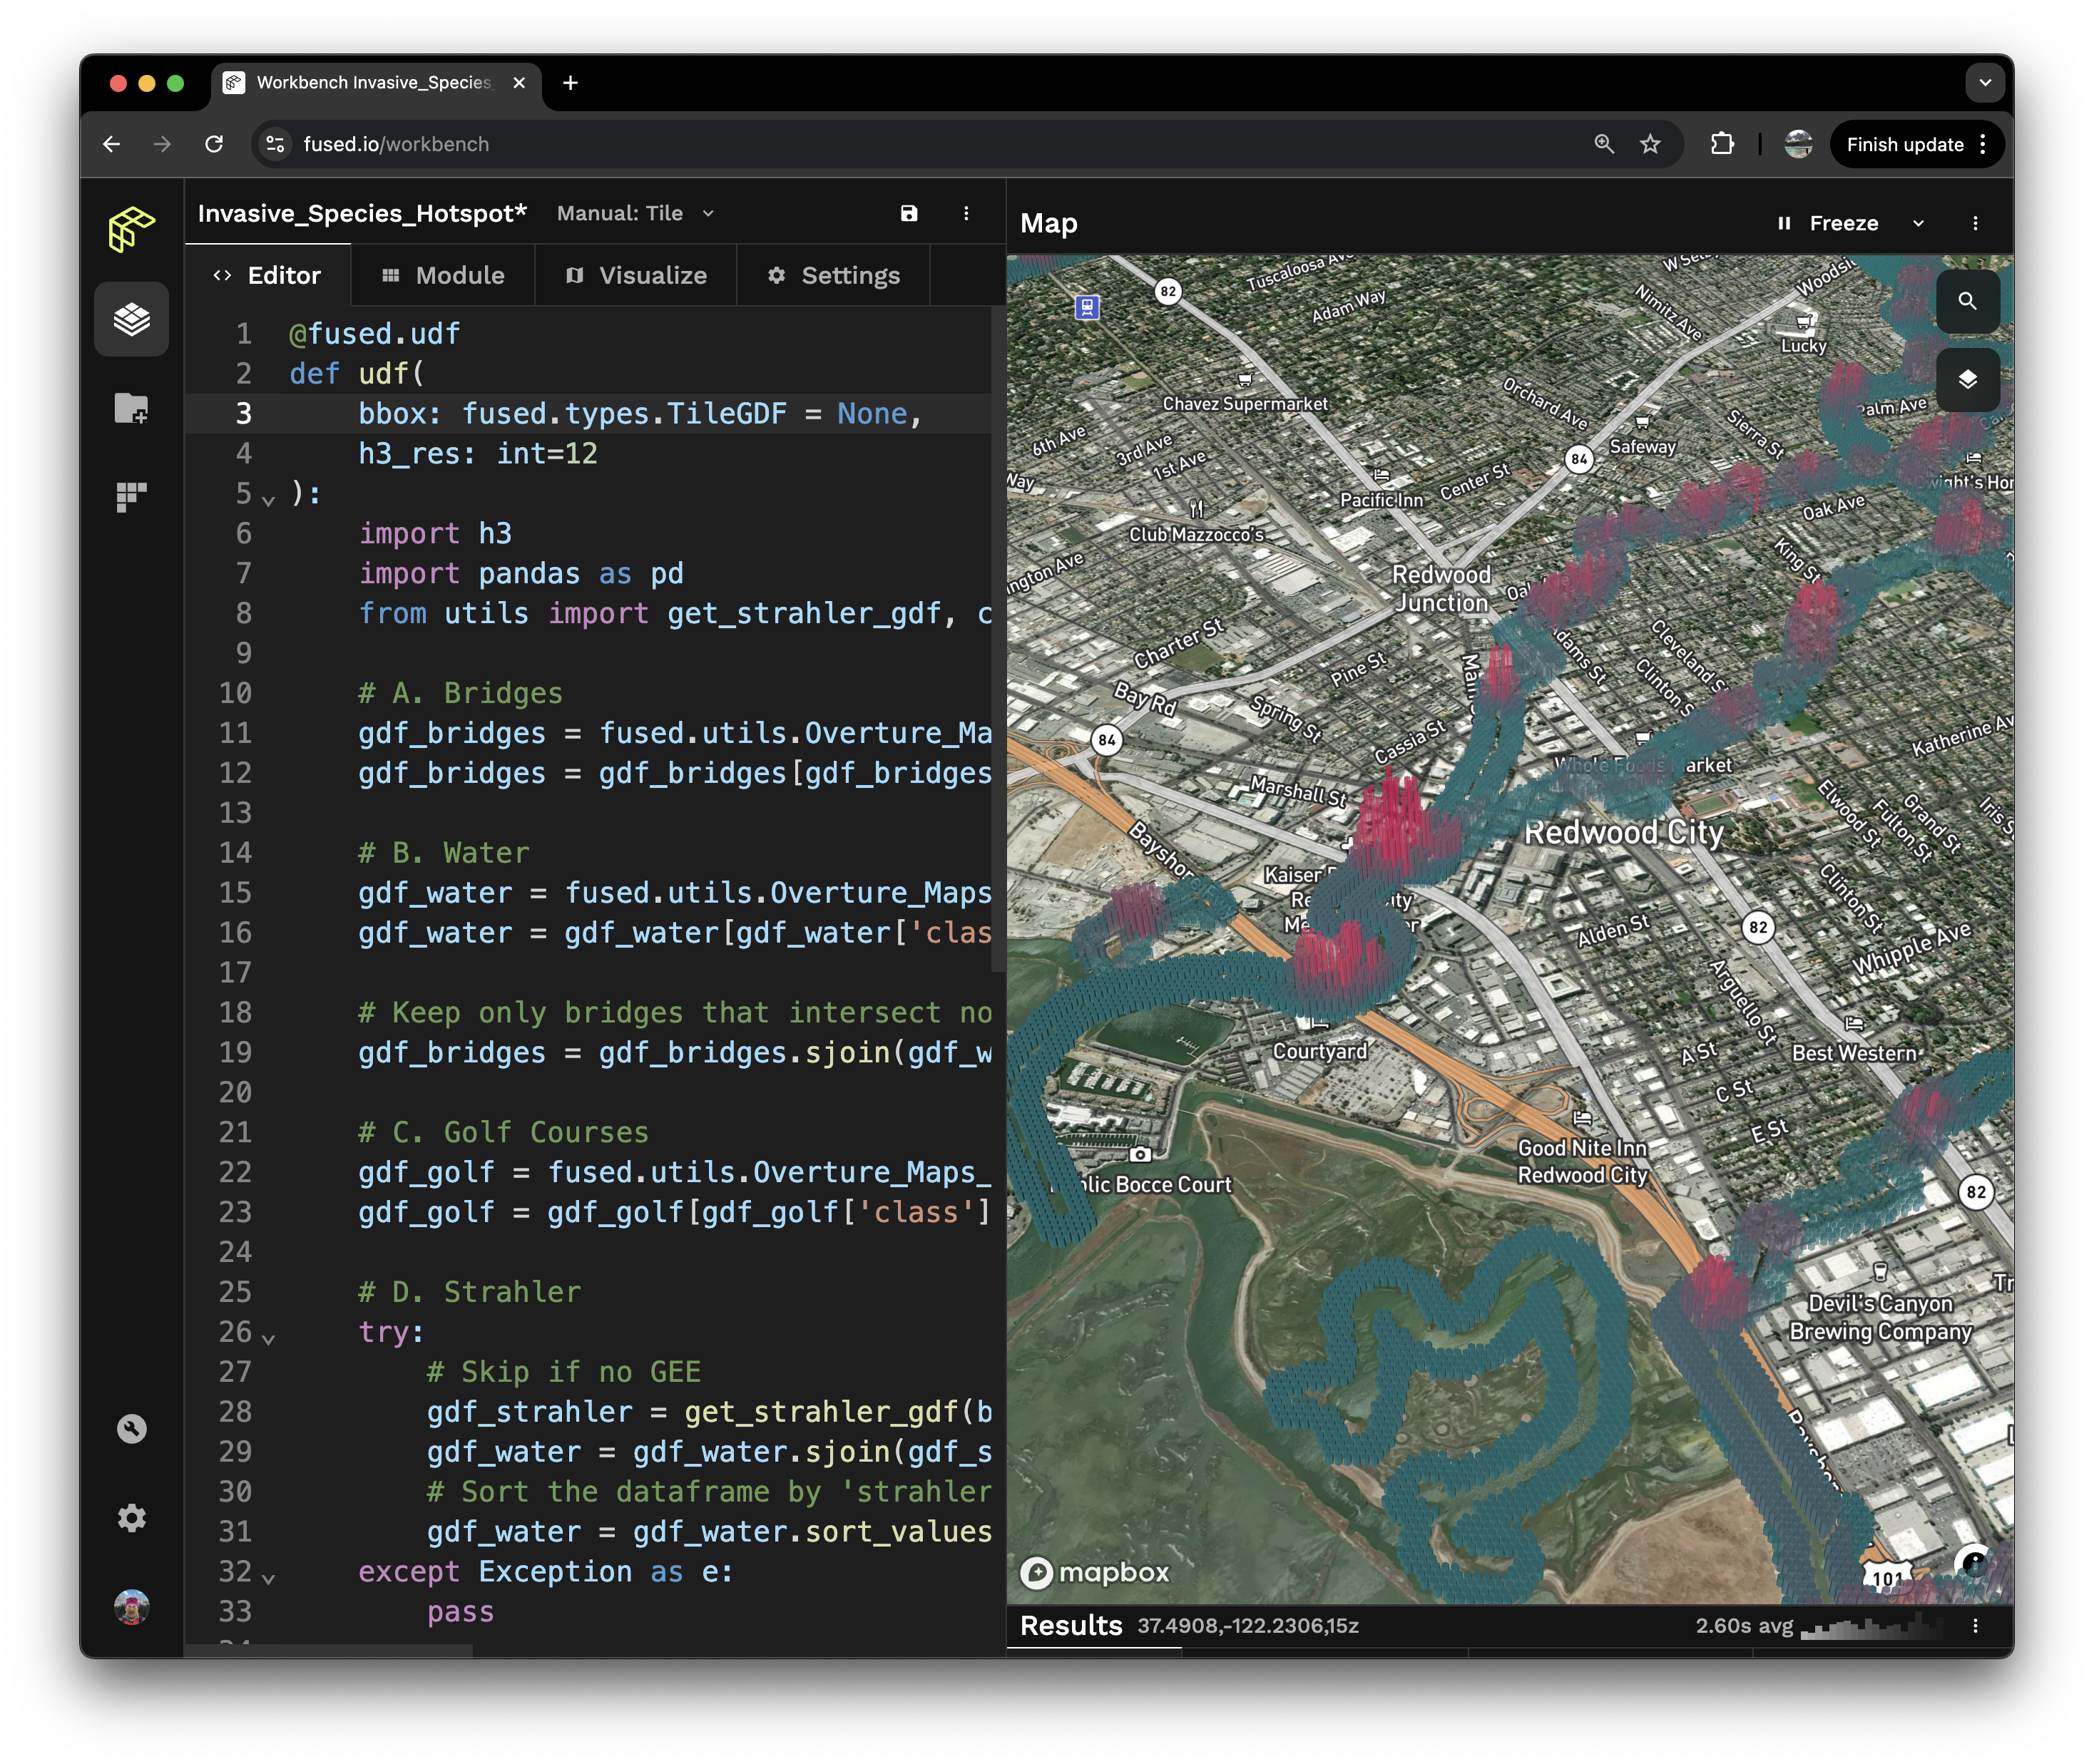Open the wrench tools sidebar icon
The height and width of the screenshot is (1764, 2094).
click(x=131, y=1429)
